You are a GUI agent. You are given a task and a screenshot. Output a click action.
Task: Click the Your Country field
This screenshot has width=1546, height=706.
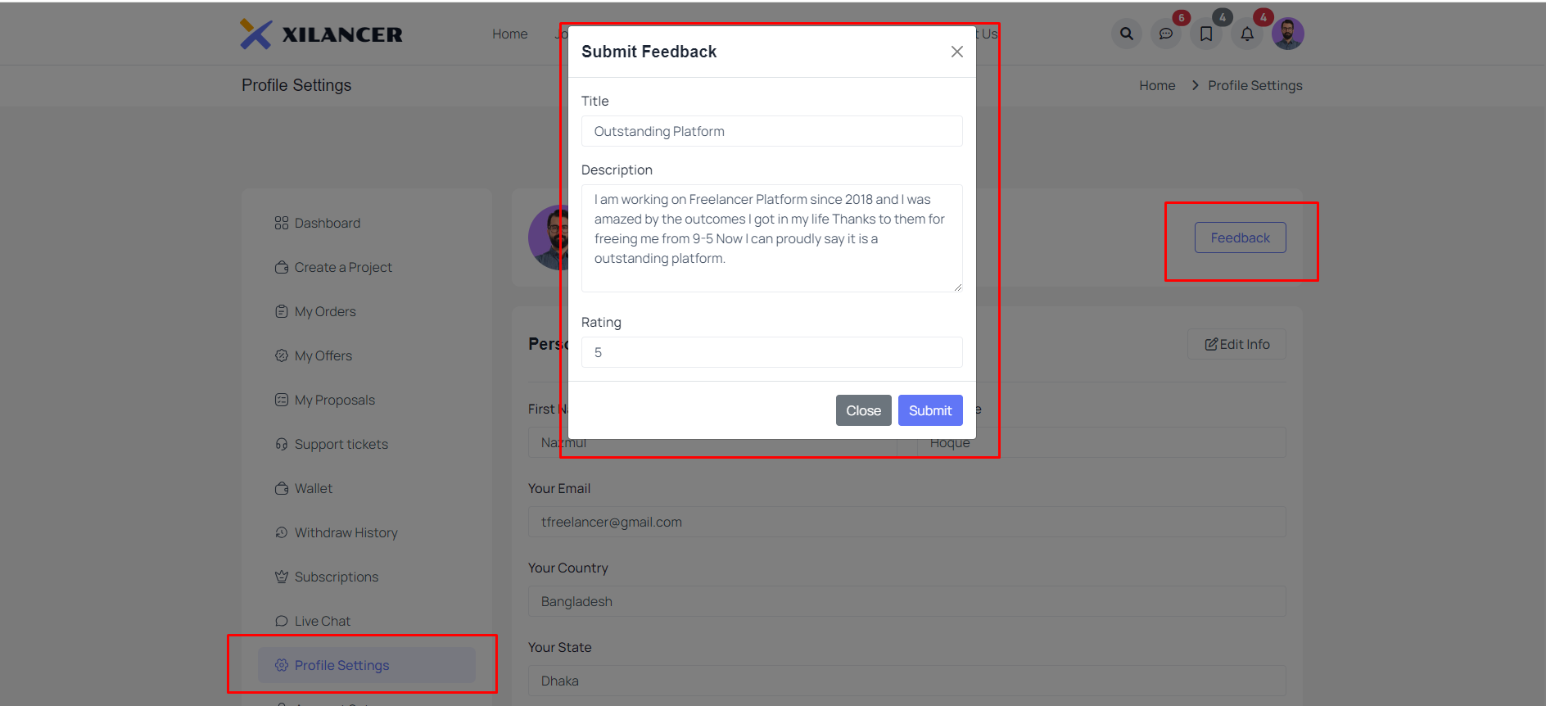907,601
